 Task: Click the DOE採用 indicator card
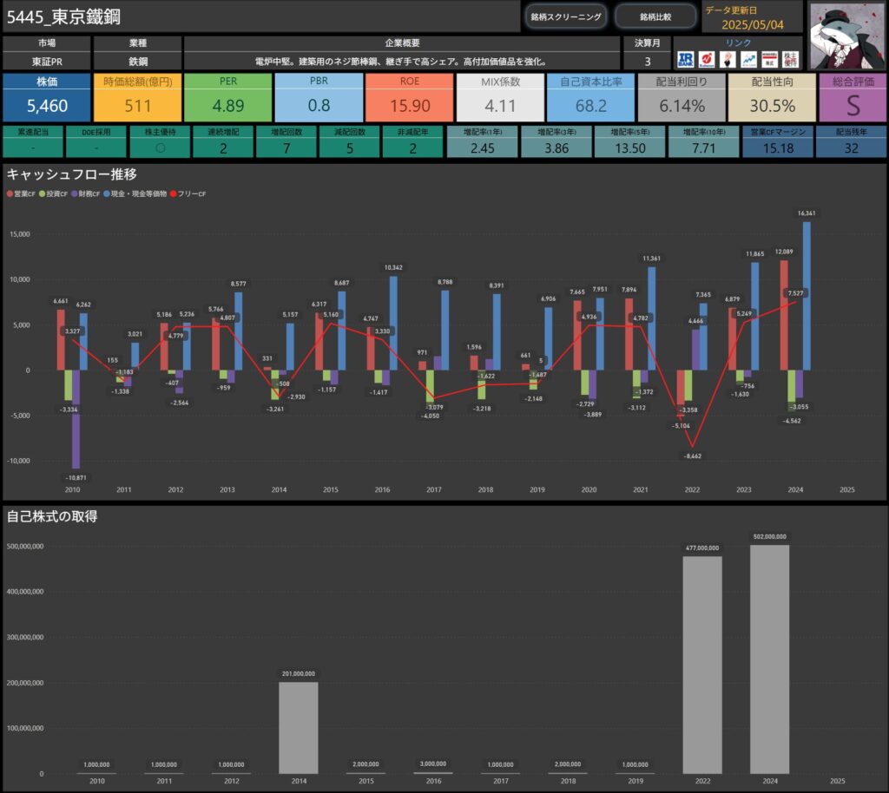click(96, 141)
